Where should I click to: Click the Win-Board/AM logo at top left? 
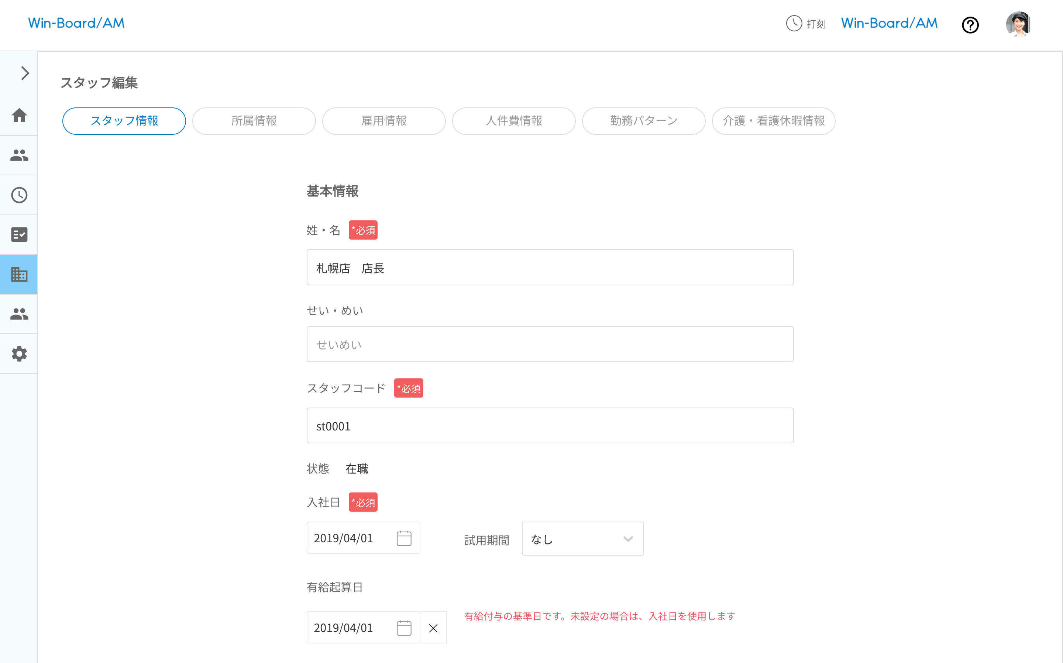point(76,23)
